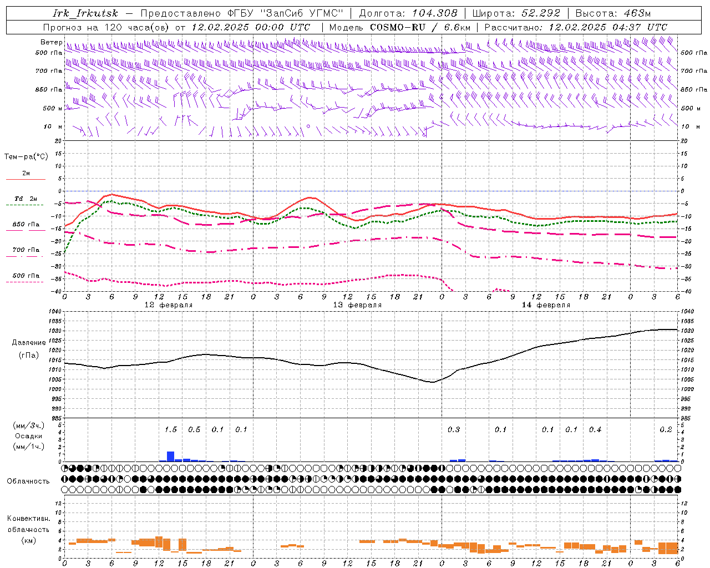Image resolution: width=710 pixels, height=568 pixels.
Task: Click the line sample under 700 гПа legend
Action: (x=25, y=257)
